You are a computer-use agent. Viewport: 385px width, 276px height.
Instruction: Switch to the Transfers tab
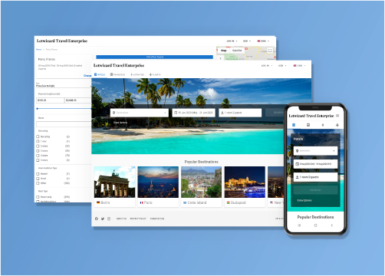point(117,74)
